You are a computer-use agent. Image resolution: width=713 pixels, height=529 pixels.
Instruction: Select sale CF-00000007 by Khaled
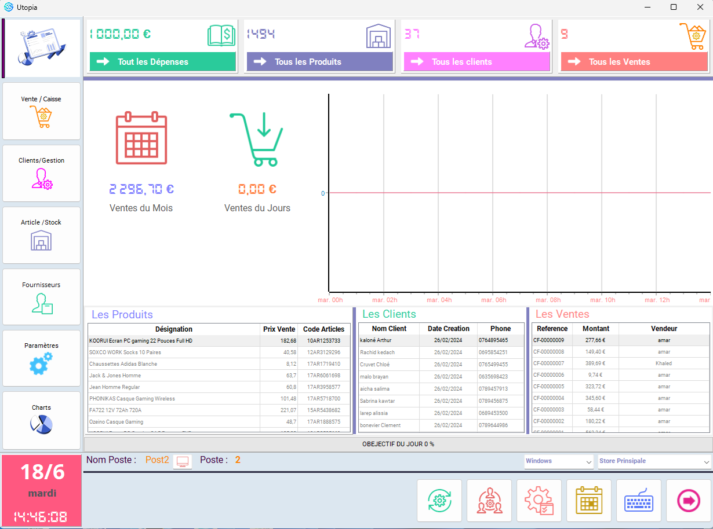(620, 363)
